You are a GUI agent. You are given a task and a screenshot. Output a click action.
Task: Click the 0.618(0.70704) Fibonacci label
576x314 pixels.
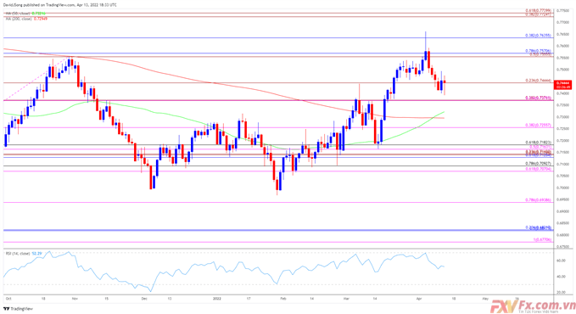[538, 169]
